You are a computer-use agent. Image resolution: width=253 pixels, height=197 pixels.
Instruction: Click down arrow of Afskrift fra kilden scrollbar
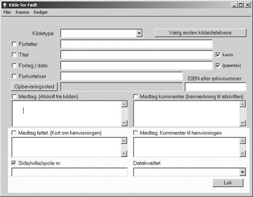pos(124,123)
